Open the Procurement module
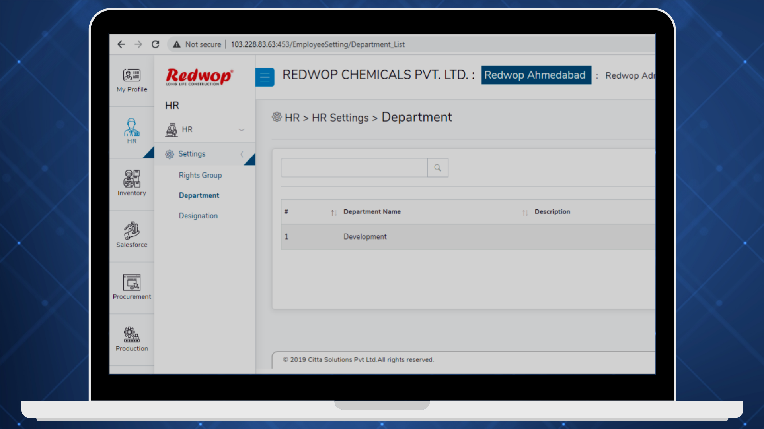The width and height of the screenshot is (764, 429). (x=132, y=287)
